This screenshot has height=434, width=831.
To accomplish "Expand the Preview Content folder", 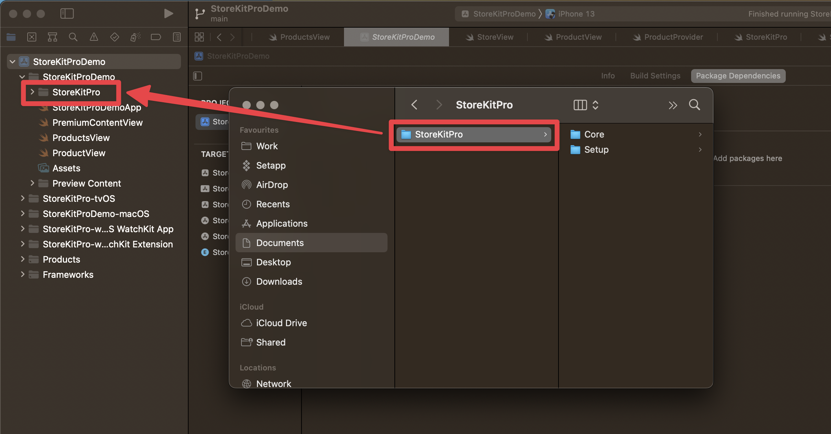I will tap(32, 183).
